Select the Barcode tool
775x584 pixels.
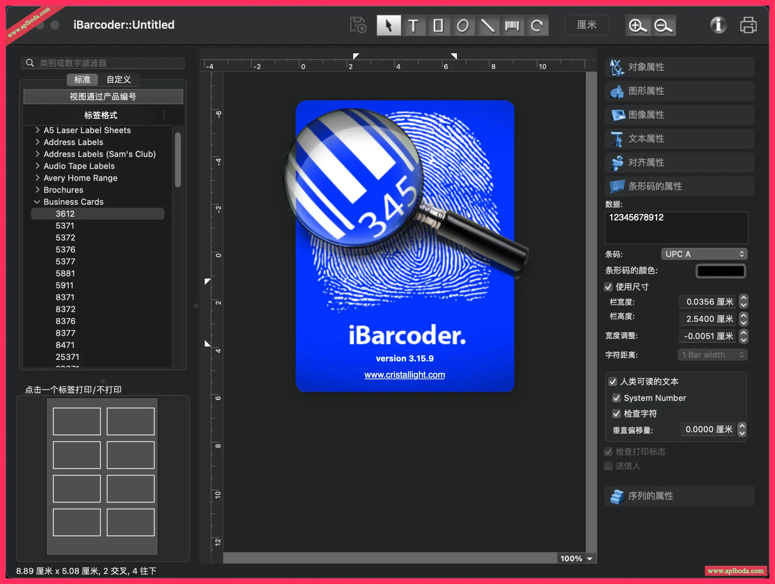tap(512, 25)
